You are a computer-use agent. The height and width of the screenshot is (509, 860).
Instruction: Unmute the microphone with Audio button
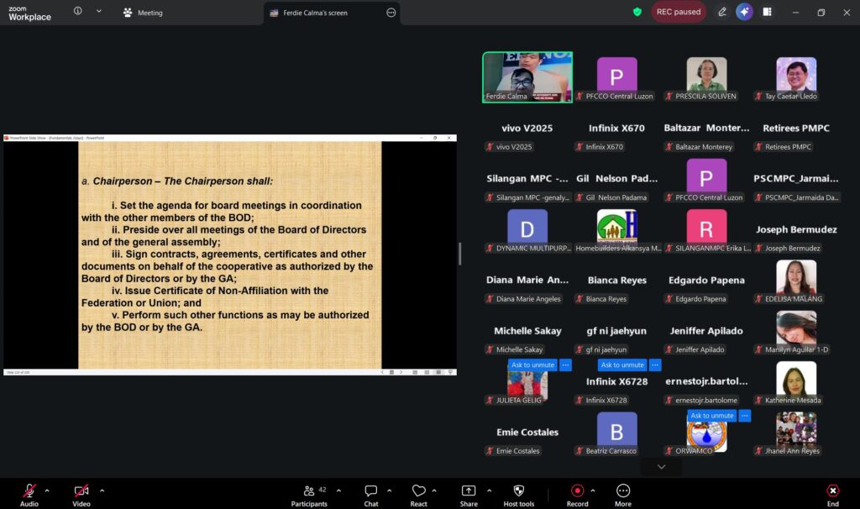29,494
